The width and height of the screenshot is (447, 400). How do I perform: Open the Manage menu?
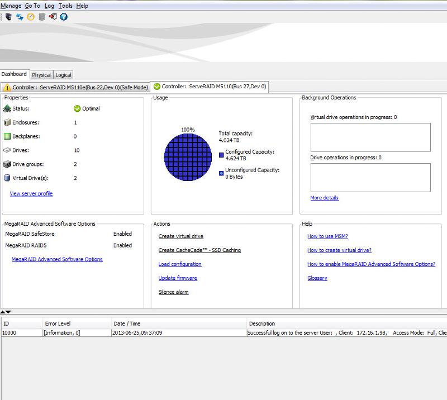click(11, 6)
